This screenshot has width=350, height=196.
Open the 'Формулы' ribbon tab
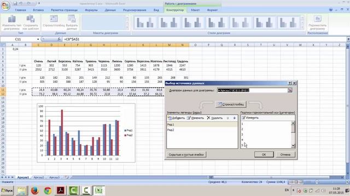point(91,10)
